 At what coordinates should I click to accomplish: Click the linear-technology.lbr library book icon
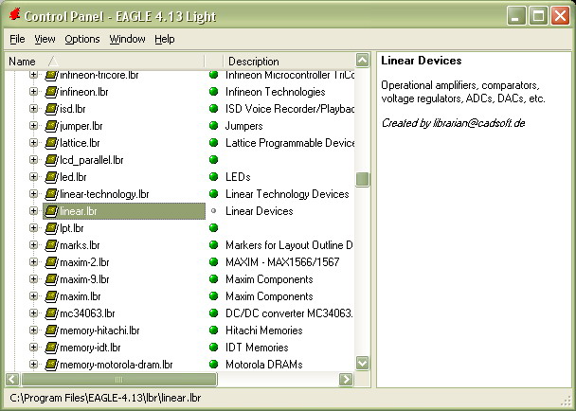pyautogui.click(x=51, y=194)
